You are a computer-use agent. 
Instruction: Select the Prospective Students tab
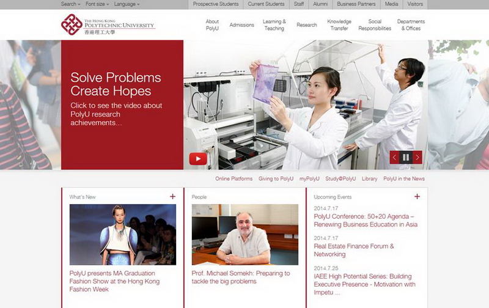click(216, 4)
